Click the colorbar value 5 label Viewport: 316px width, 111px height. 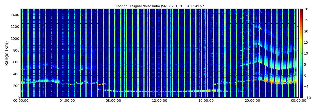(x=306, y=64)
